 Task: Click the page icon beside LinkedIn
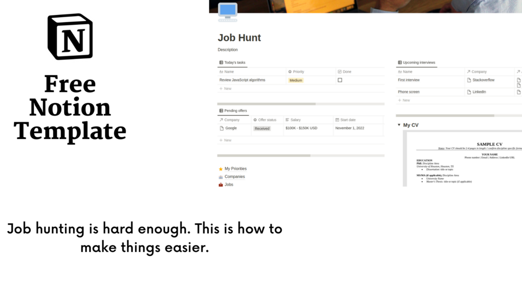pos(469,92)
